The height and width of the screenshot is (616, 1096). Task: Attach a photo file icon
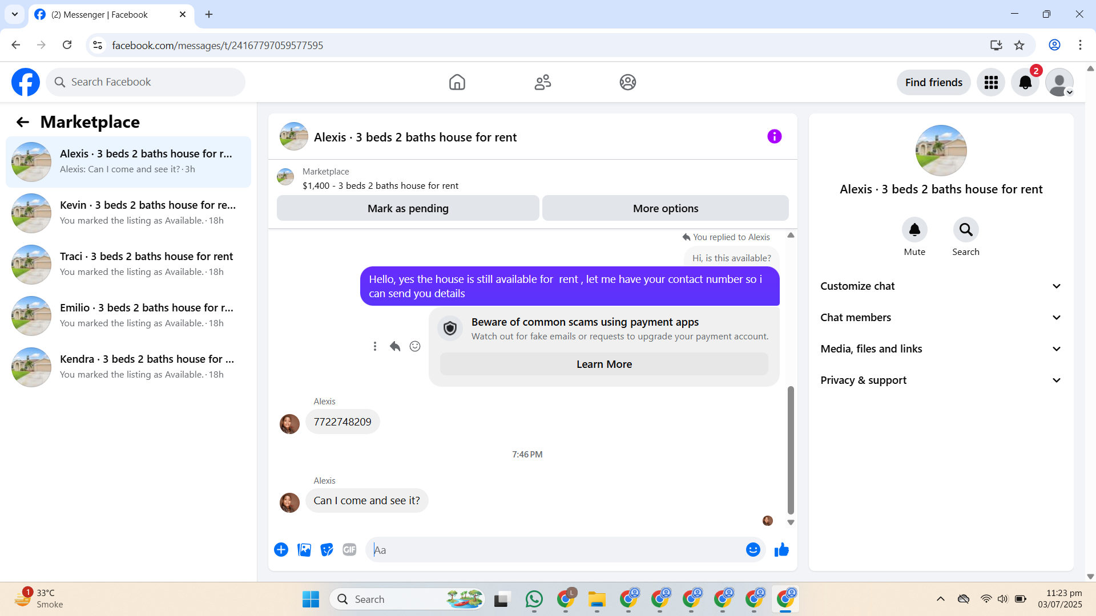(x=304, y=550)
